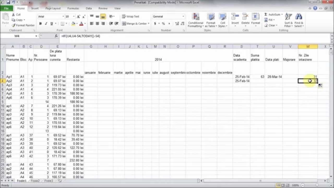Click the Cut button
334x188 pixels.
(16, 15)
